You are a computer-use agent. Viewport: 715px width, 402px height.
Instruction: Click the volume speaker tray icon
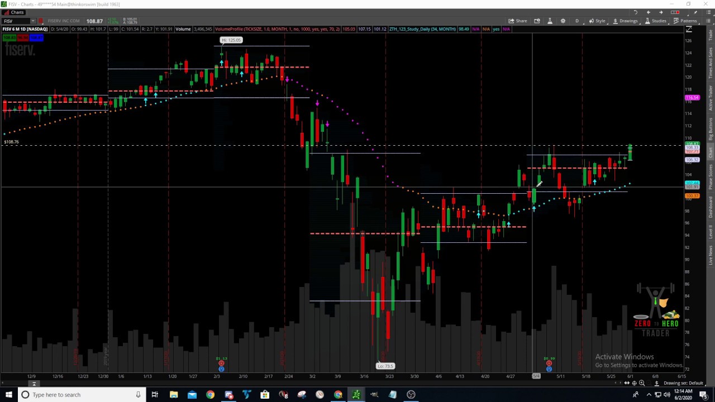click(x=666, y=395)
